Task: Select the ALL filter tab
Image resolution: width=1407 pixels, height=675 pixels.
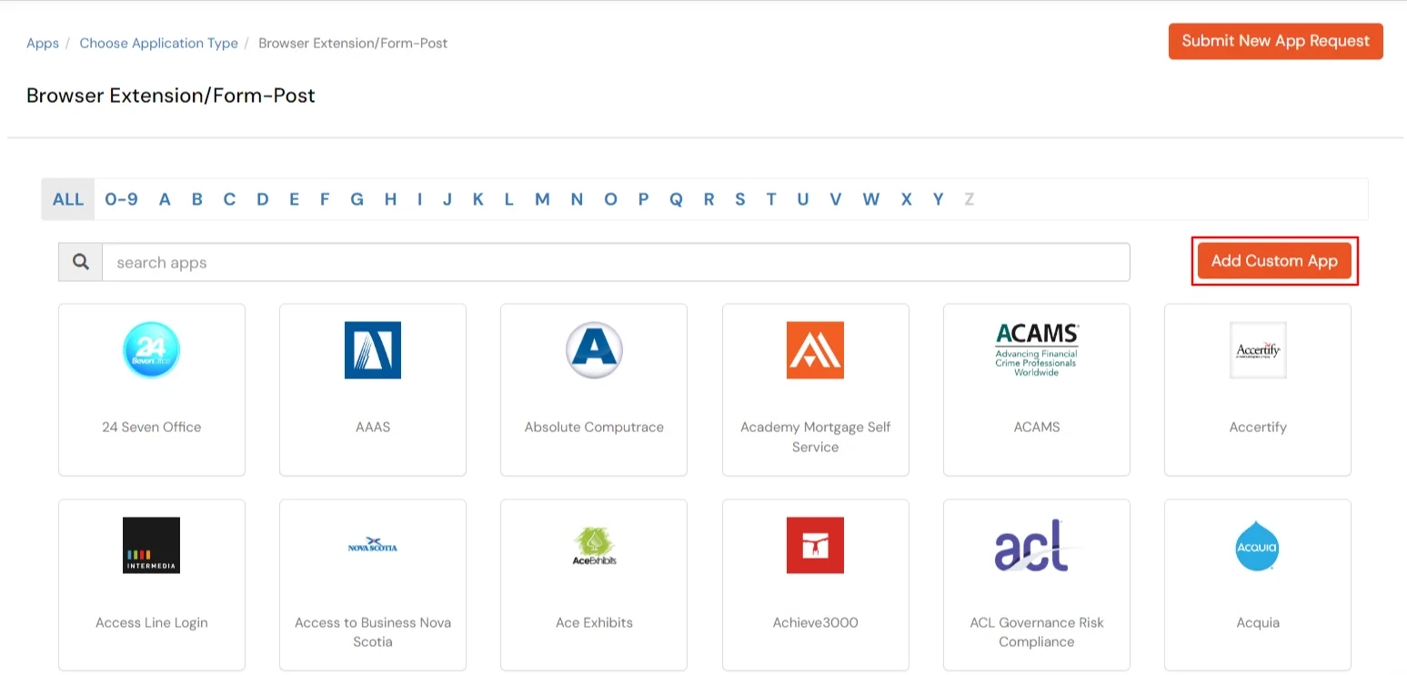Action: coord(67,198)
